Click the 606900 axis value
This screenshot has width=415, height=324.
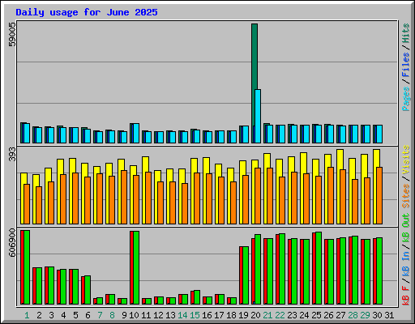click(13, 242)
